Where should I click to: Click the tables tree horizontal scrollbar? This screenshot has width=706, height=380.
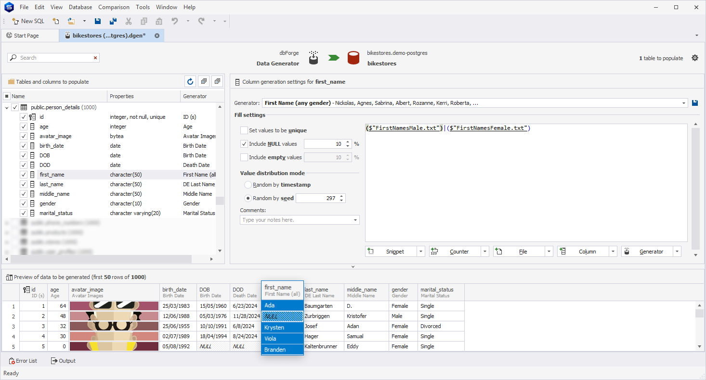click(101, 259)
